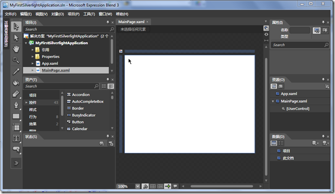
Task: Toggle snapping to snaplines
Action: (167, 186)
